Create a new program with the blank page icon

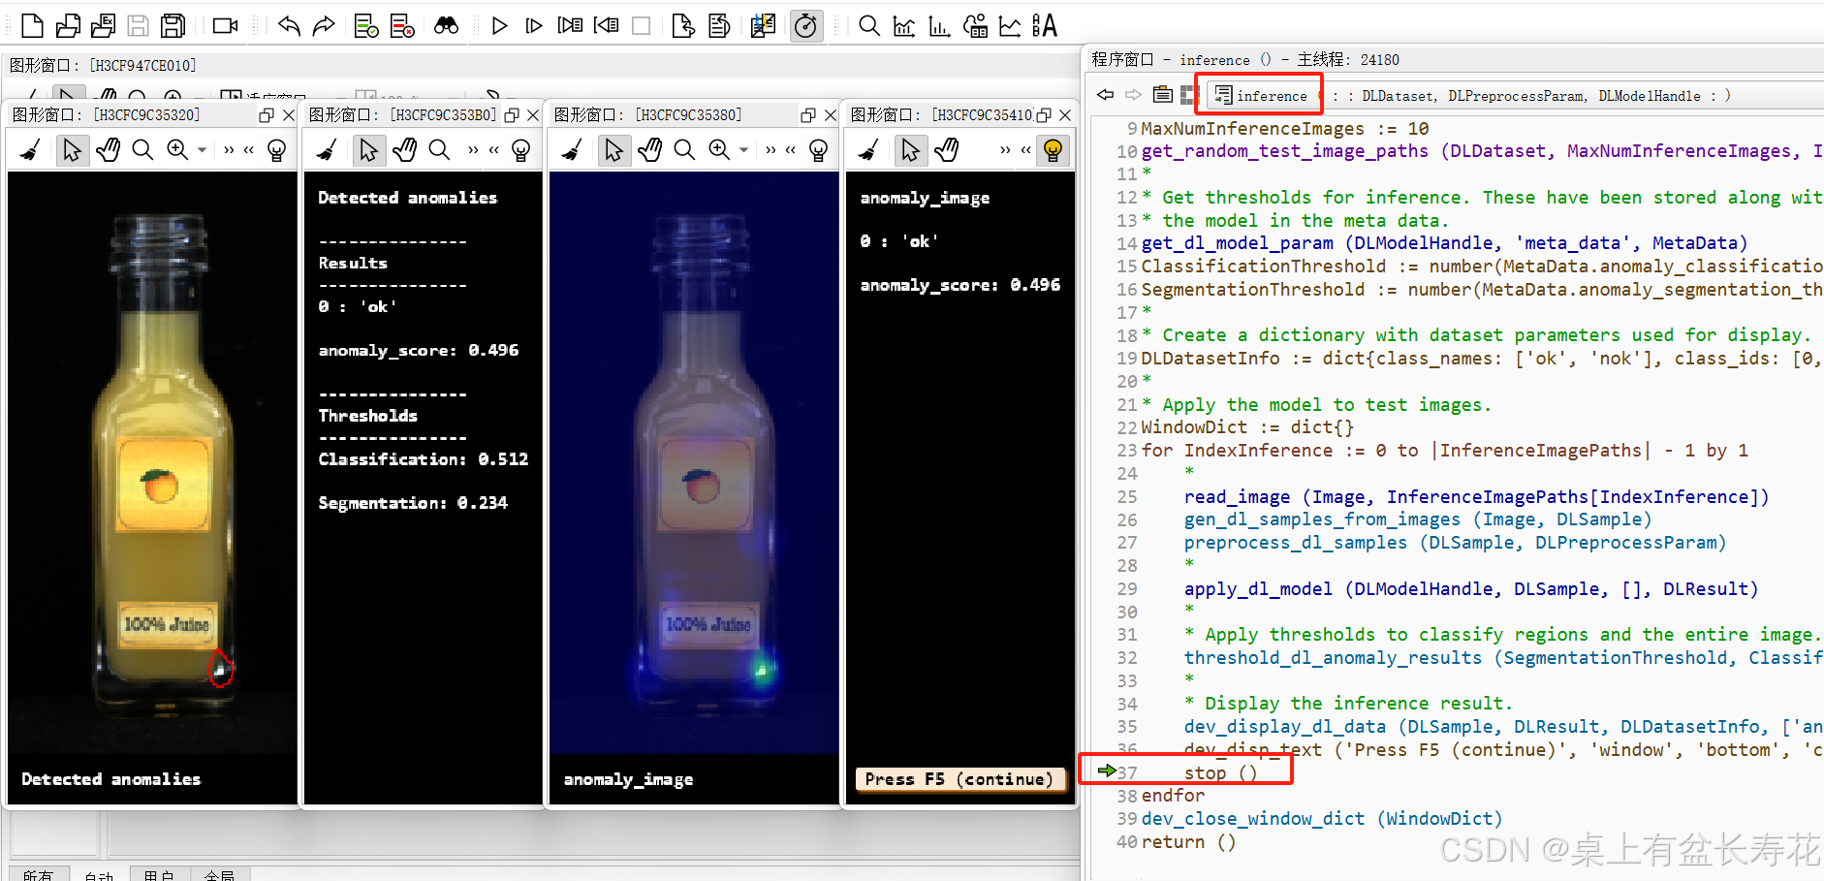tap(32, 26)
